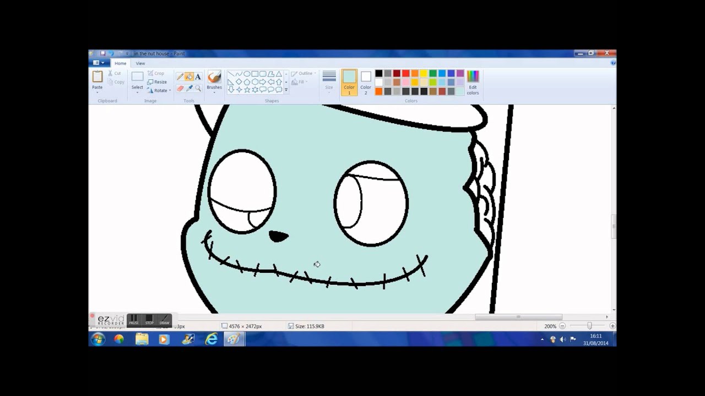Click the zoom slider handle
The width and height of the screenshot is (705, 396).
589,326
